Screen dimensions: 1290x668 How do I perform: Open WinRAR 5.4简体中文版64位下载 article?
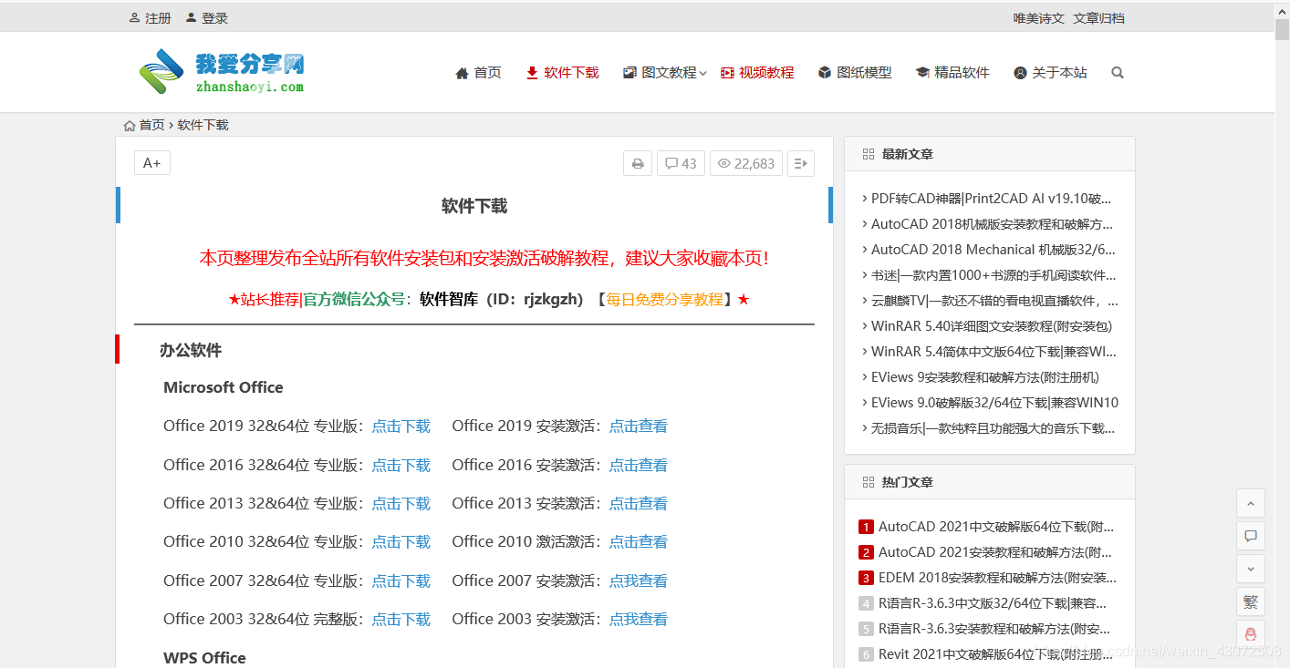tap(993, 352)
